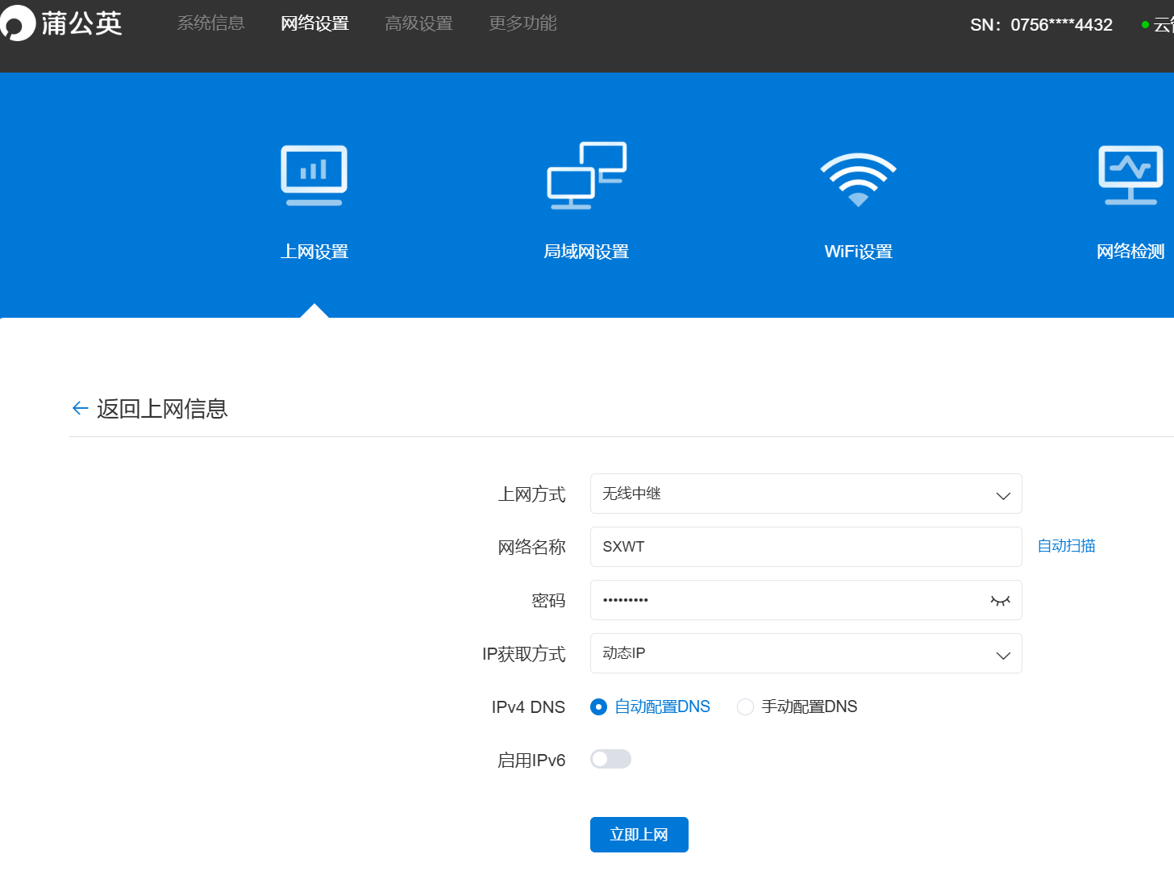Select 自动配置DNS radio button
Viewport: 1174px width, 871px height.
(598, 707)
